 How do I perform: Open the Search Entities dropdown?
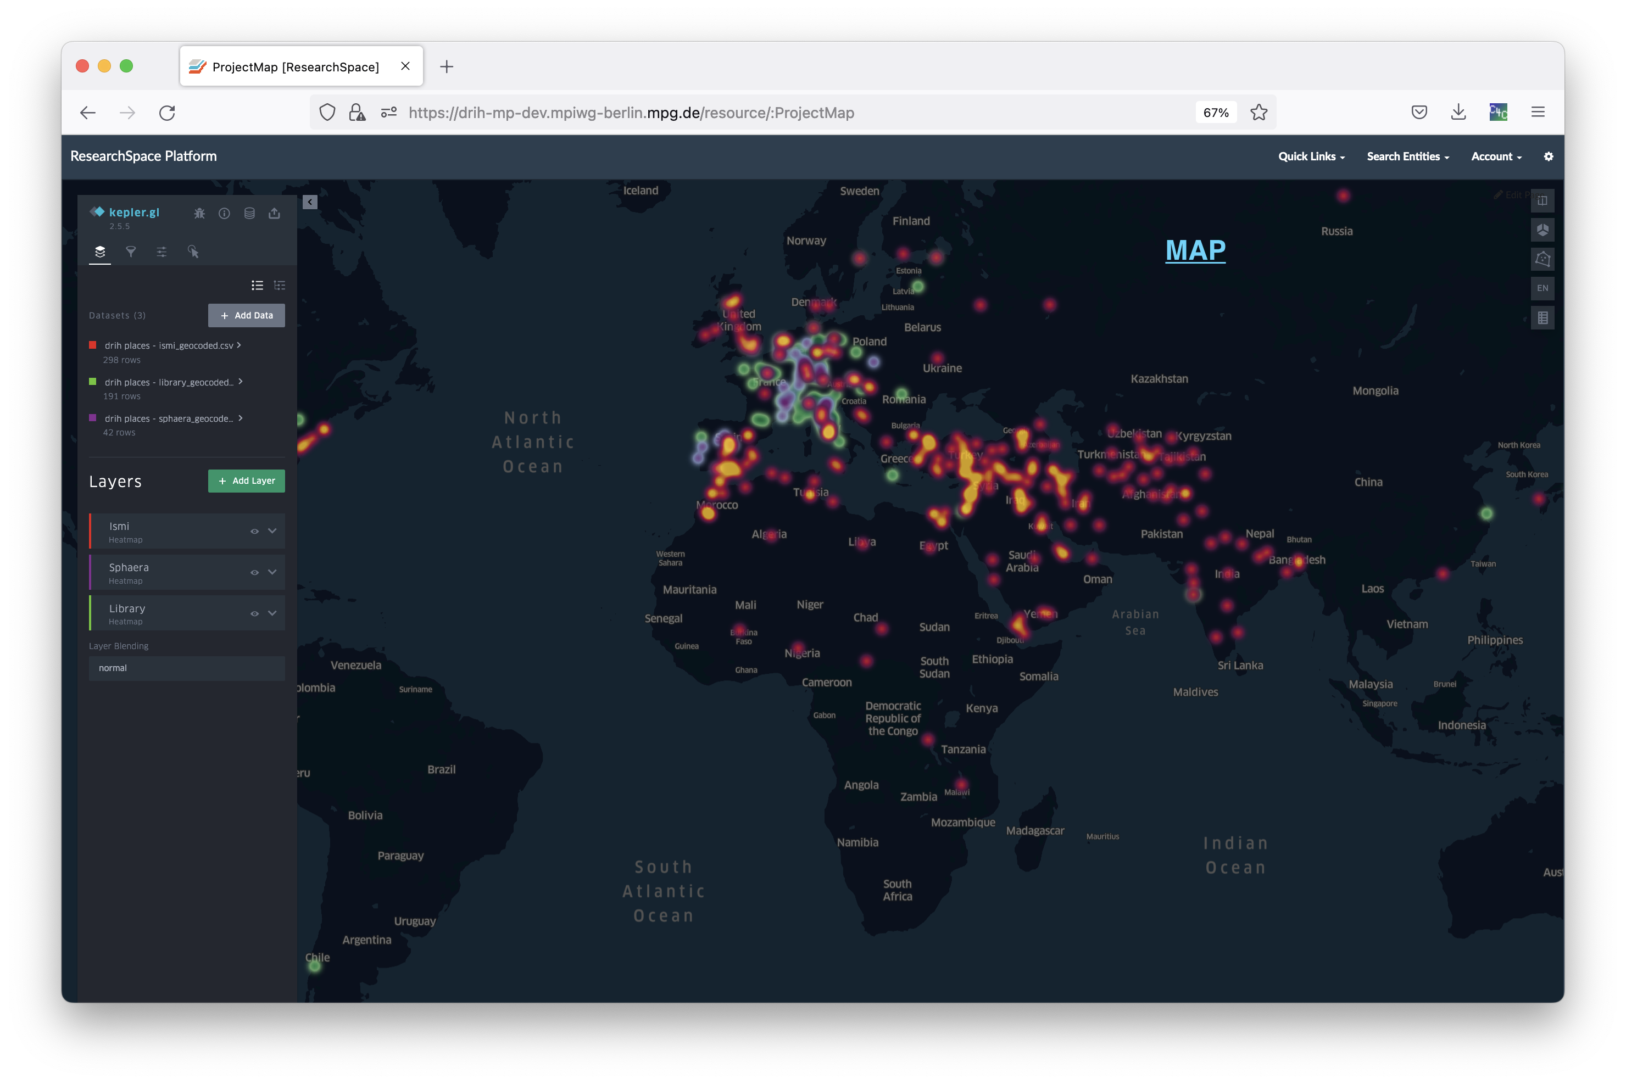click(1408, 157)
